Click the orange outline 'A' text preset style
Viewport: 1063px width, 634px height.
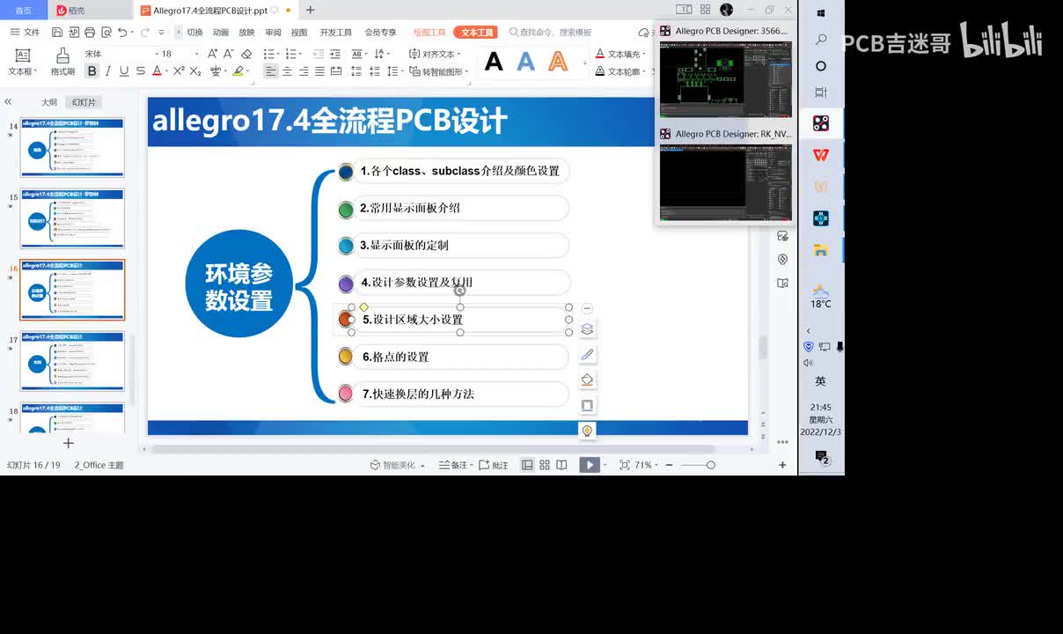click(558, 62)
